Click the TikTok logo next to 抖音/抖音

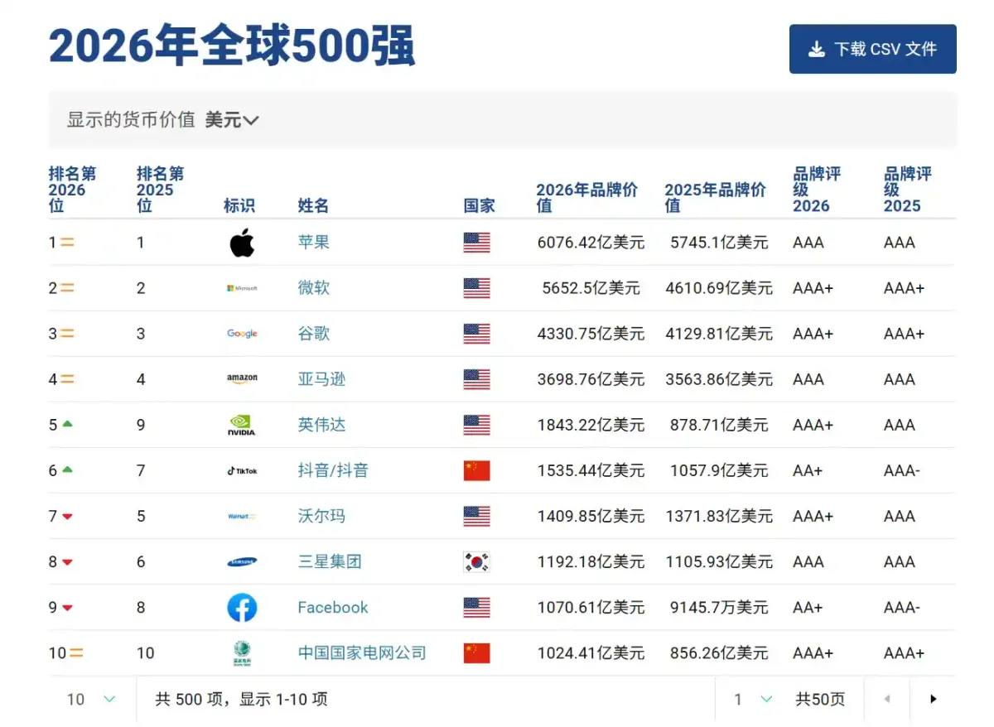(242, 470)
